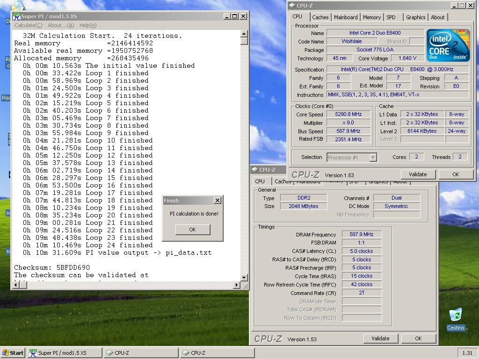The width and height of the screenshot is (479, 359).
Task: Open the Help menu in Super PI
Action: coord(88,25)
